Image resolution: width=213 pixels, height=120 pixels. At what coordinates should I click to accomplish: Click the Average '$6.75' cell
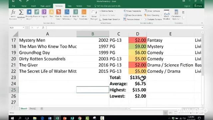coord(137,84)
